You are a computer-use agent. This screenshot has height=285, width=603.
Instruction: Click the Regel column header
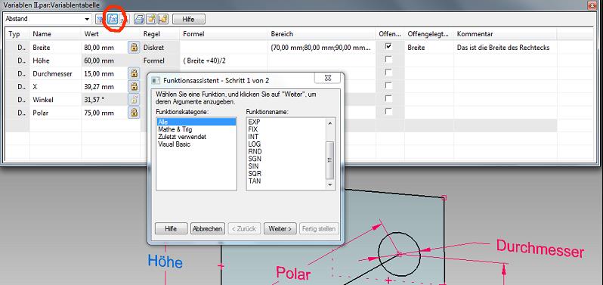tap(160, 34)
